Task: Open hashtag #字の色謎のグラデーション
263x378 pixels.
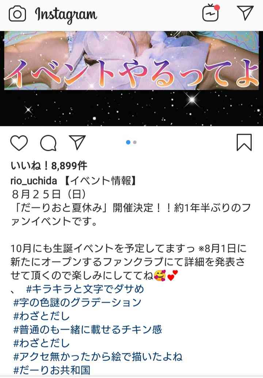Action: [77, 302]
